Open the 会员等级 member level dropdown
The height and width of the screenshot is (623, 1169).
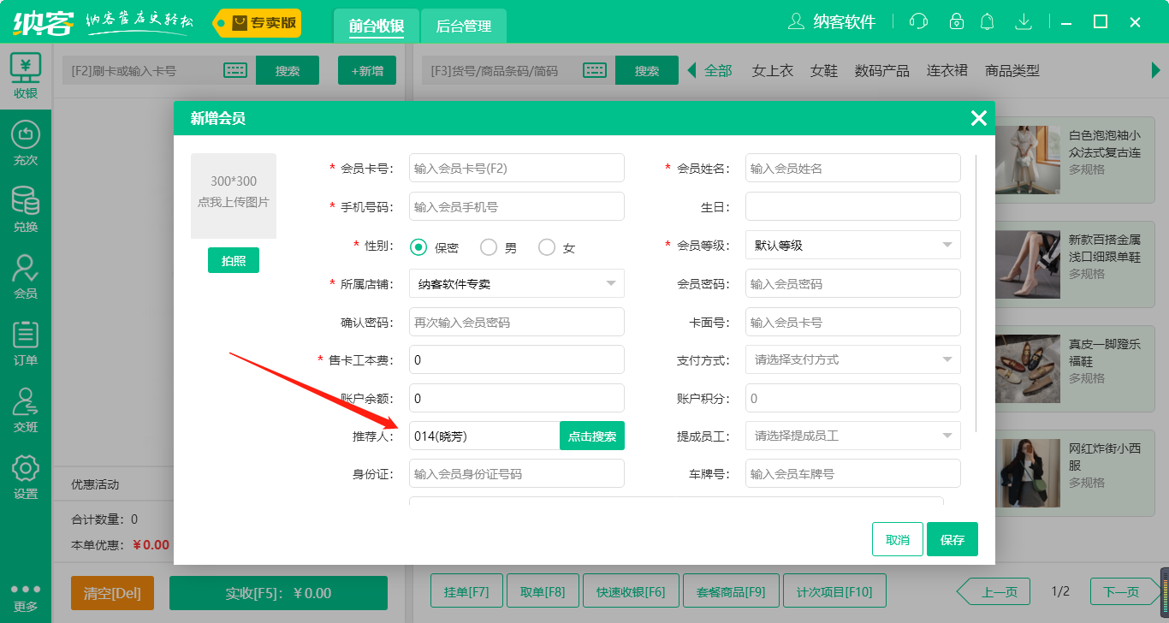coord(852,245)
